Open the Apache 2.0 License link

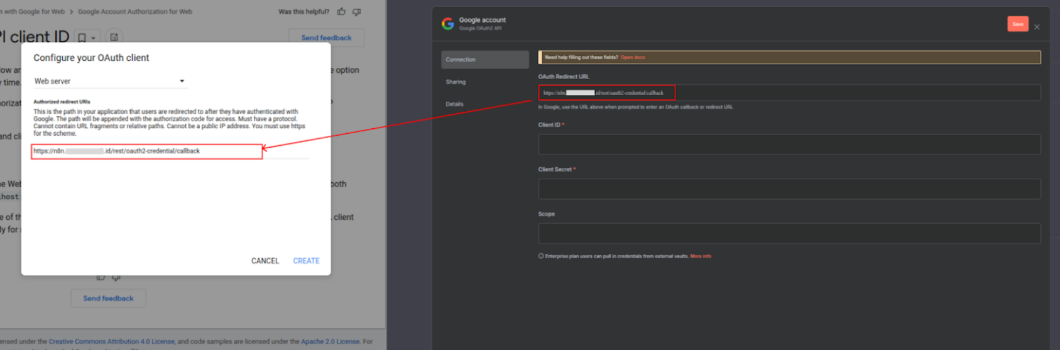330,342
